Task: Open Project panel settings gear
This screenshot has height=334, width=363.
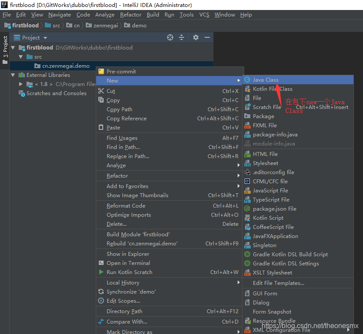Action: click(196, 37)
